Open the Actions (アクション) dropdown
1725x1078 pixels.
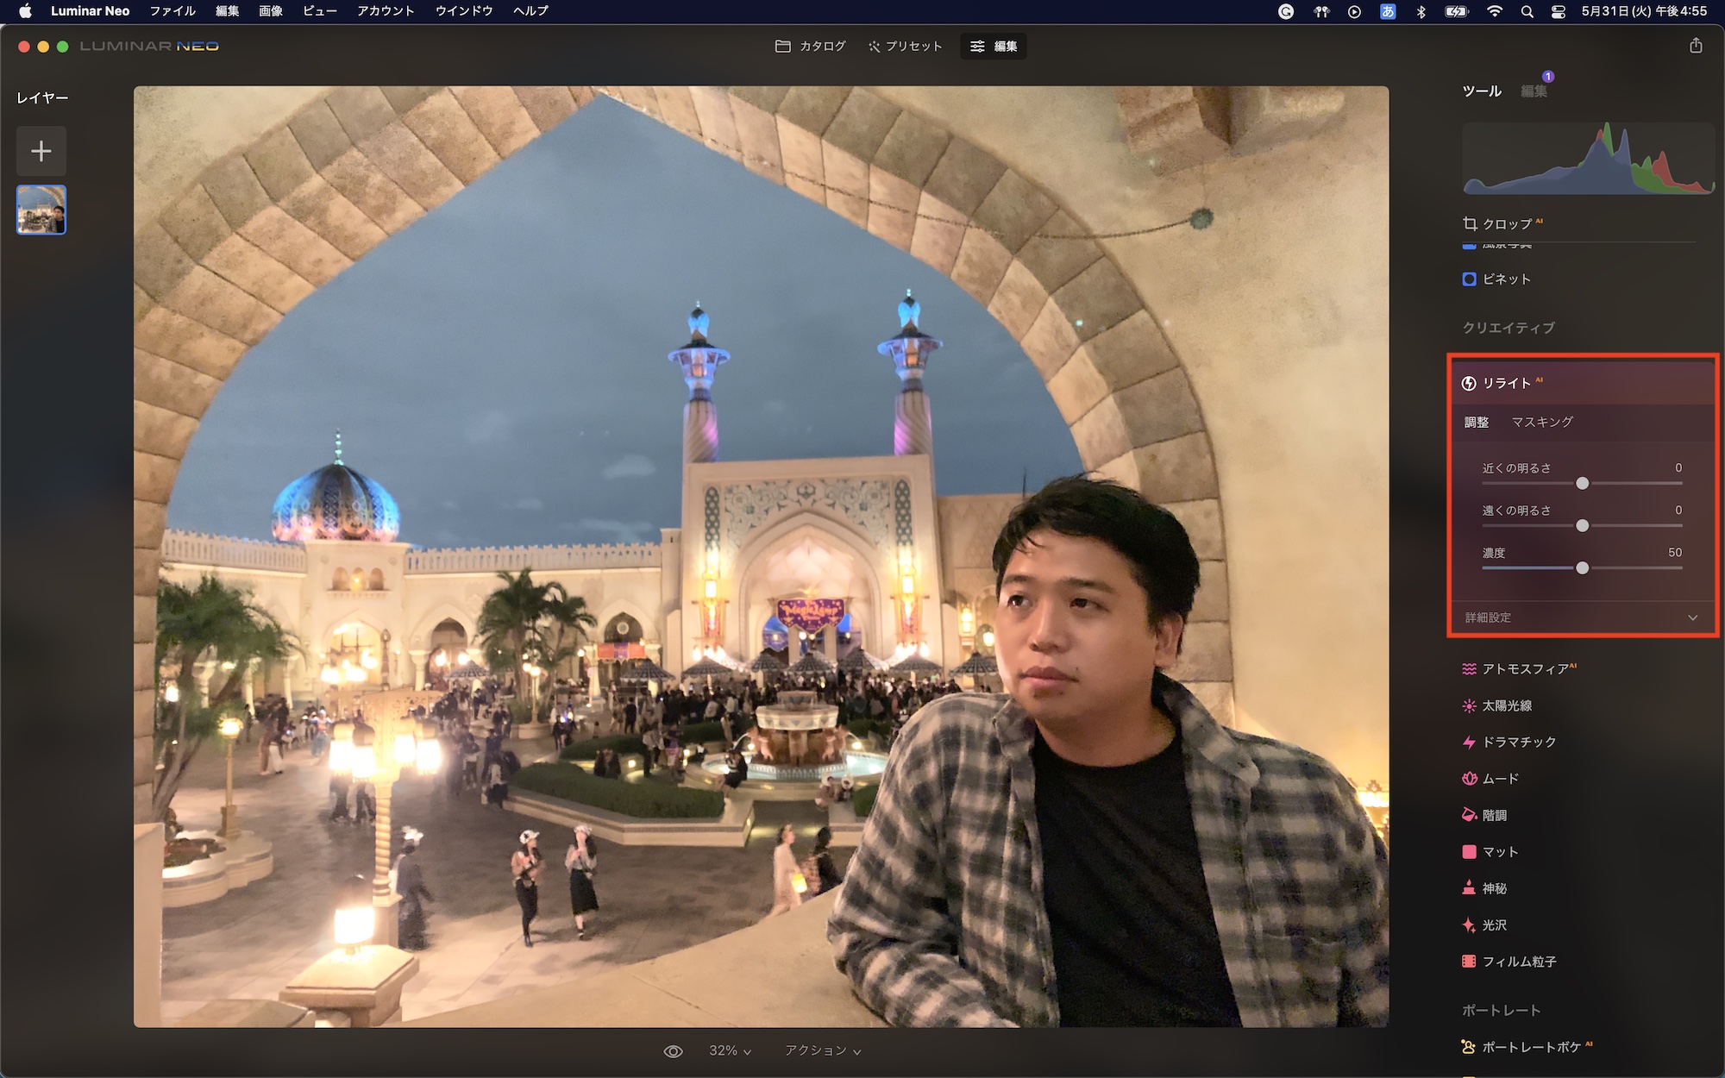[x=822, y=1051]
